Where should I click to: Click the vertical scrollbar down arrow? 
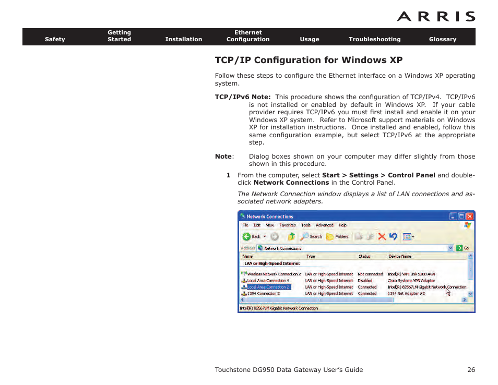(470, 294)
